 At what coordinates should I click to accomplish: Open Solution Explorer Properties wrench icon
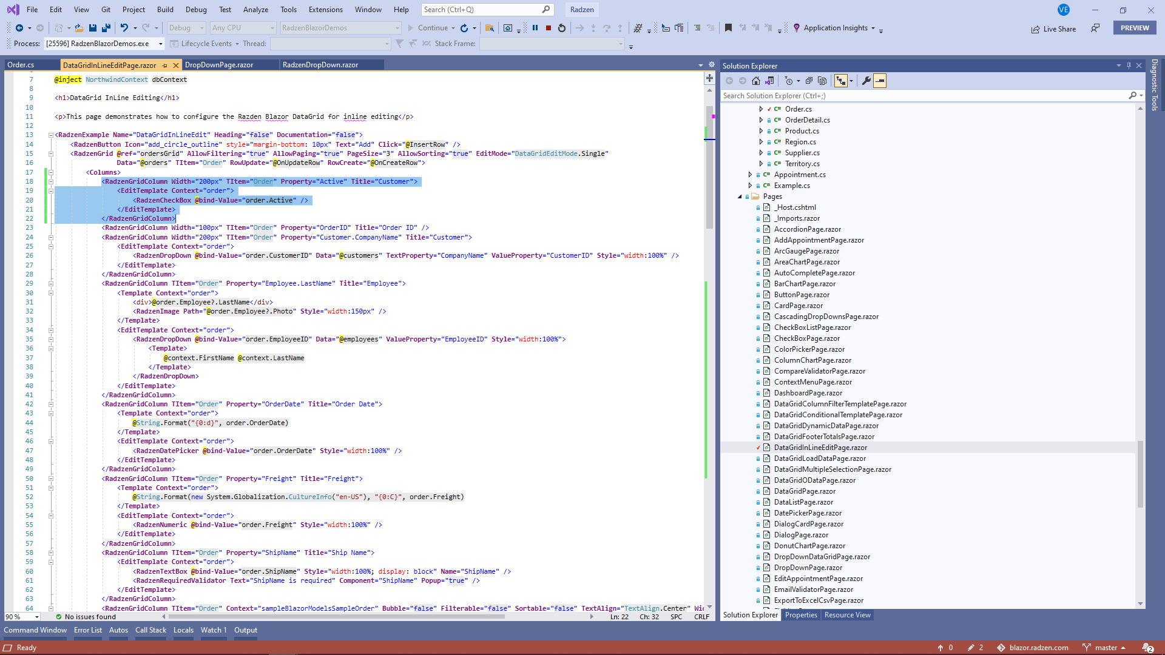[x=866, y=81]
